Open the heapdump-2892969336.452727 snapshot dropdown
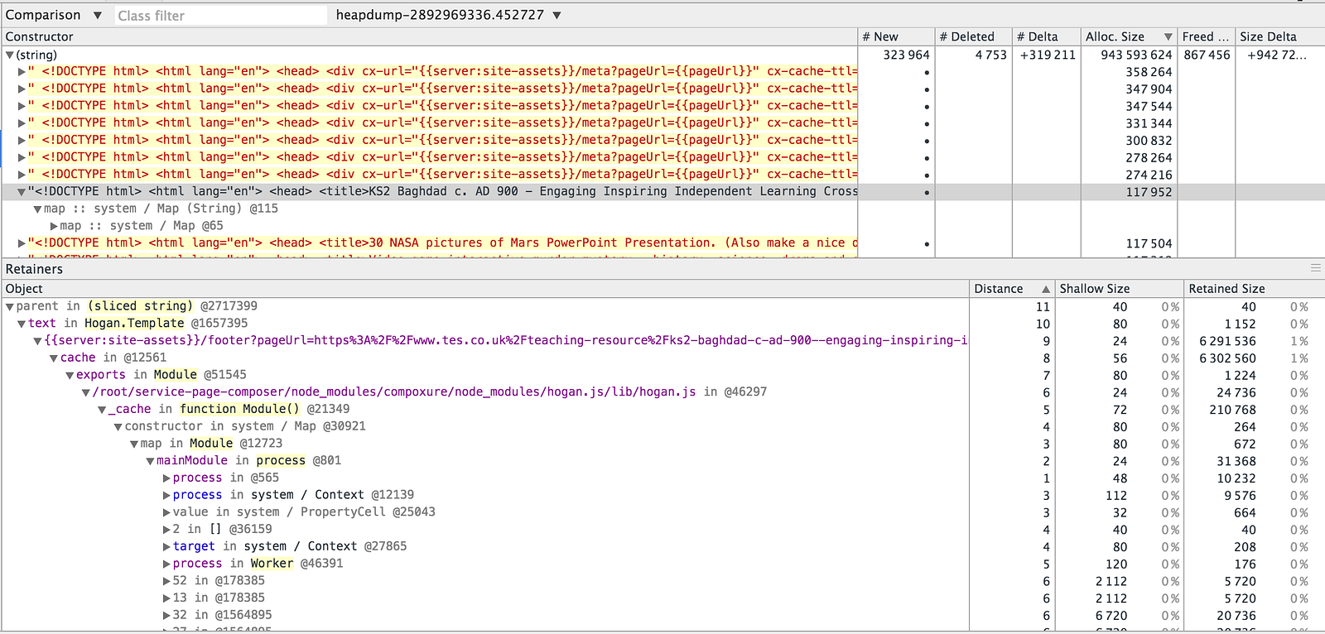This screenshot has height=634, width=1325. pyautogui.click(x=448, y=15)
